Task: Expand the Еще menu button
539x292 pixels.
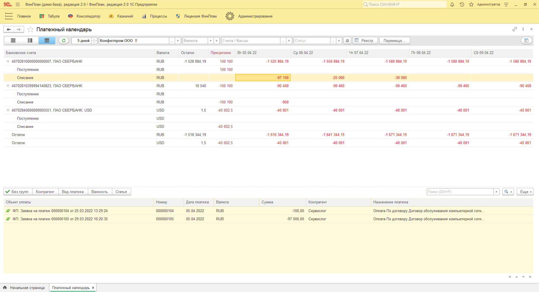Action: (x=525, y=192)
